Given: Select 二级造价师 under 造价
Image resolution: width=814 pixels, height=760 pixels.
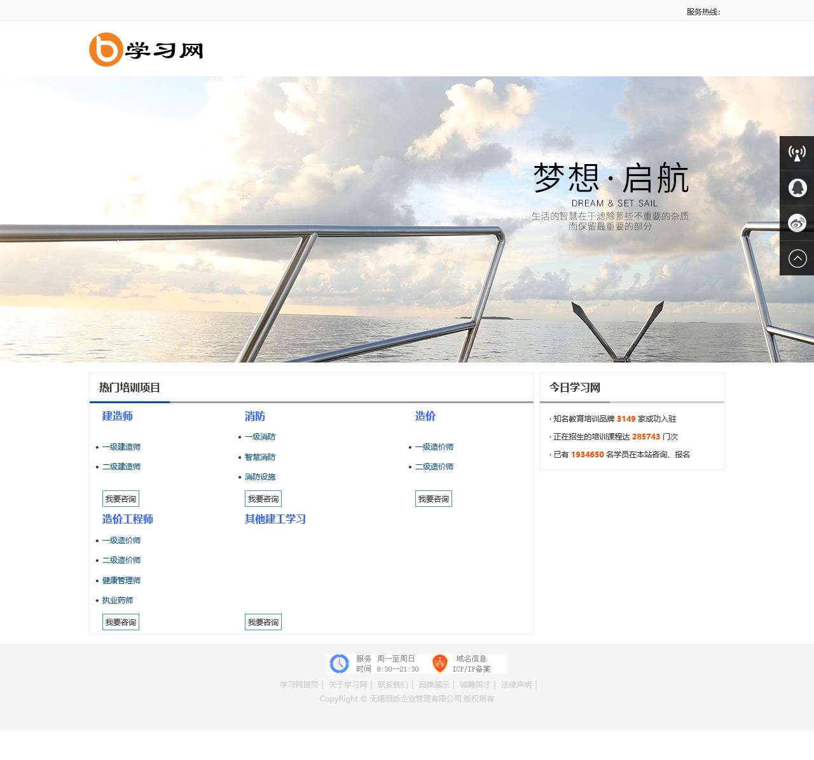Looking at the screenshot, I should (434, 467).
